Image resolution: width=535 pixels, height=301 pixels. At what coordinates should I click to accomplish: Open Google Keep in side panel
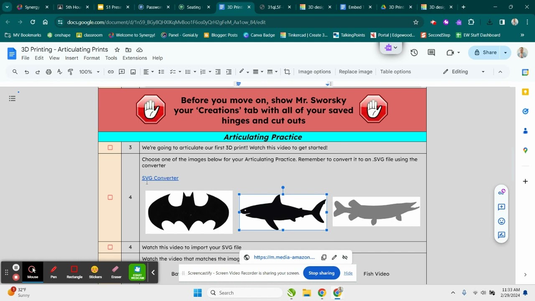point(525,92)
